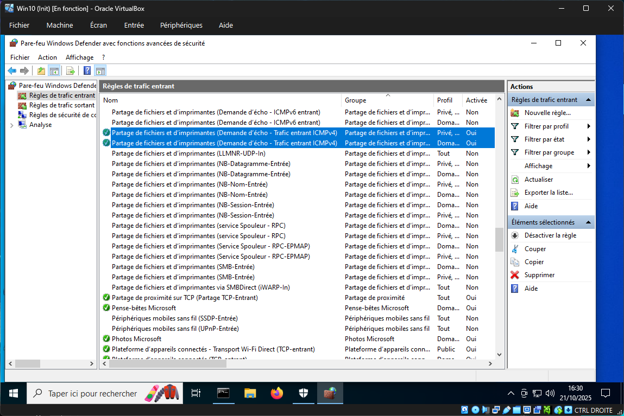
Task: Open Firefox from the taskbar
Action: coord(277,393)
